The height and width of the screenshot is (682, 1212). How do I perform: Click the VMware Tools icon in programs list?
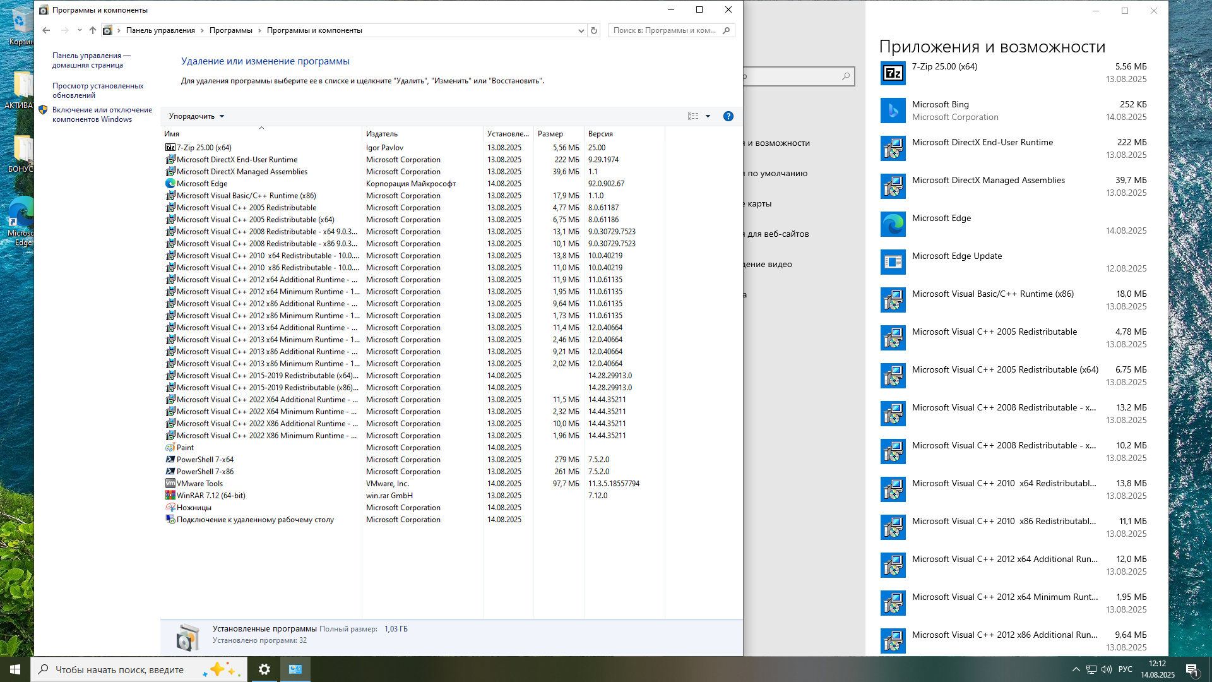[170, 484]
